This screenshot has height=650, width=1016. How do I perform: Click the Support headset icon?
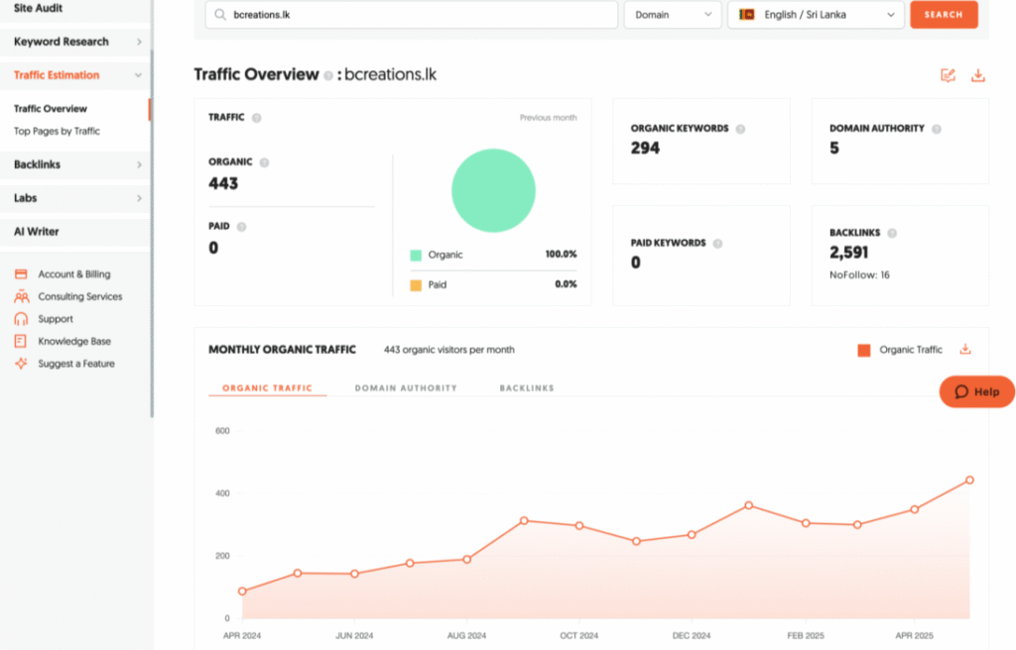pyautogui.click(x=21, y=319)
